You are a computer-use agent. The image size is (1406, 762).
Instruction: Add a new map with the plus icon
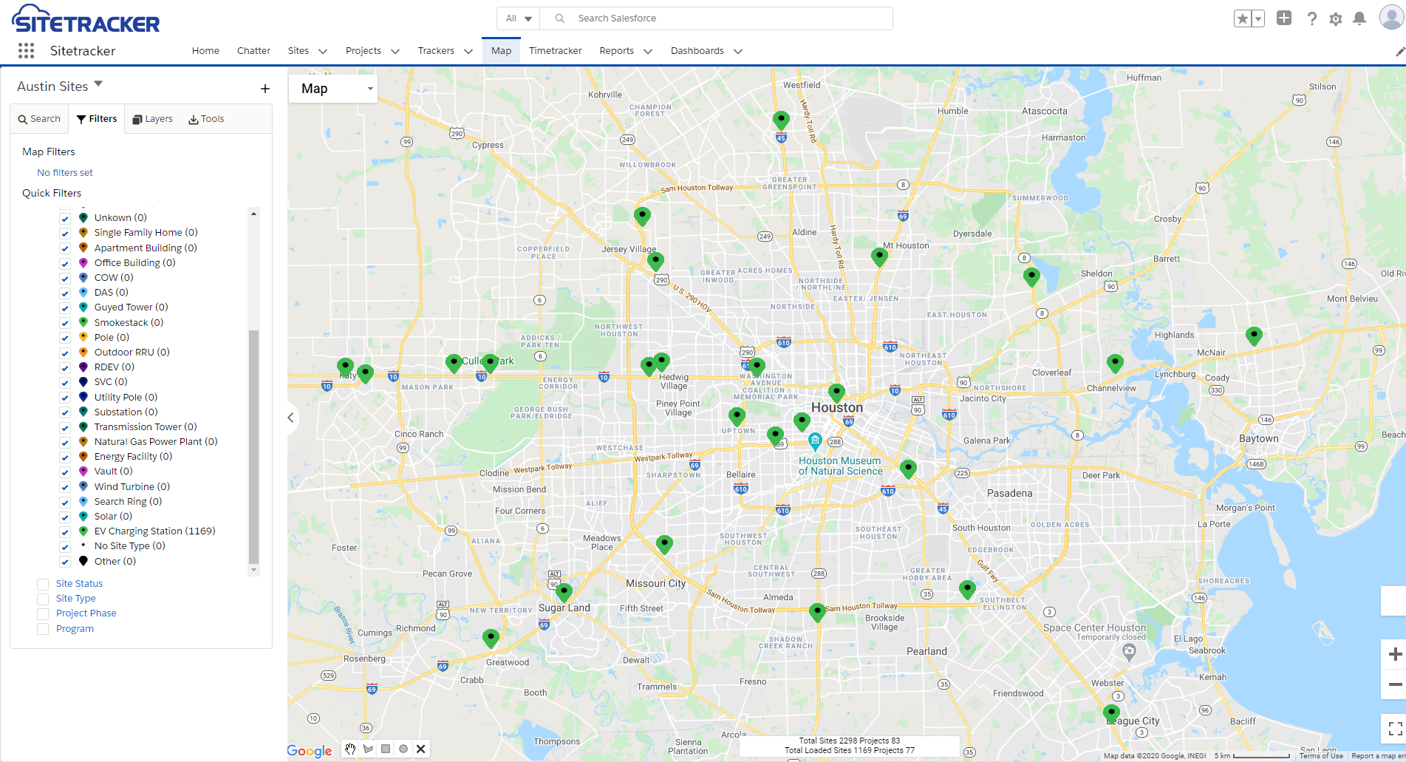pyautogui.click(x=265, y=89)
